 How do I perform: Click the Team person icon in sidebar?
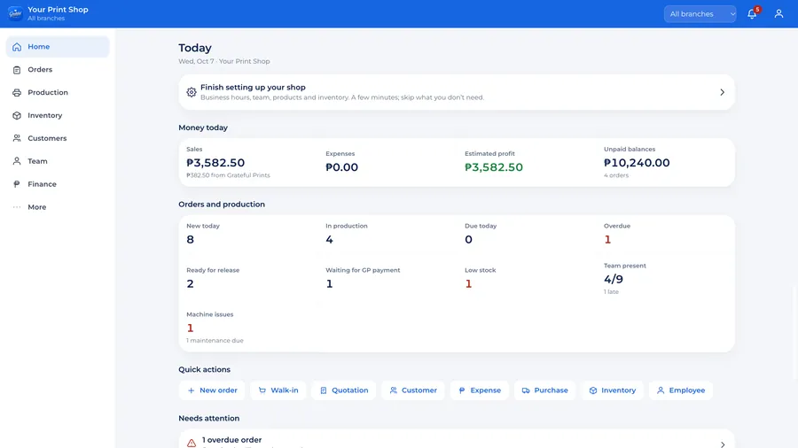[17, 161]
